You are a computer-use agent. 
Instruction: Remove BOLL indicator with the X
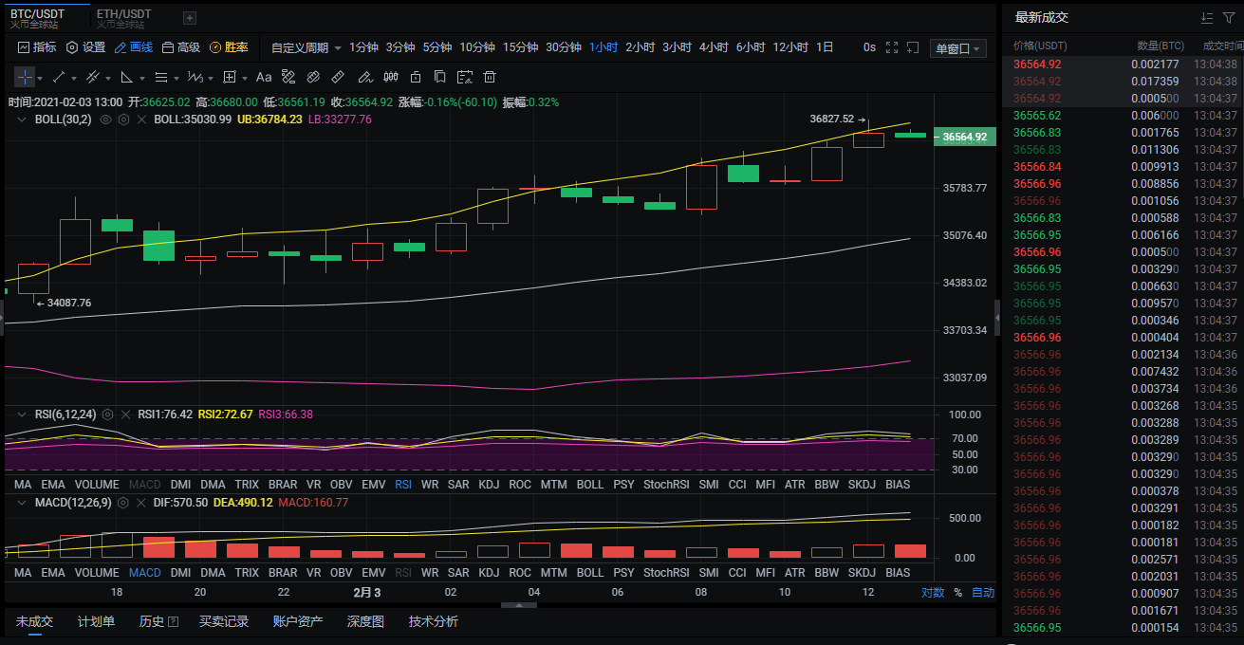(x=141, y=120)
